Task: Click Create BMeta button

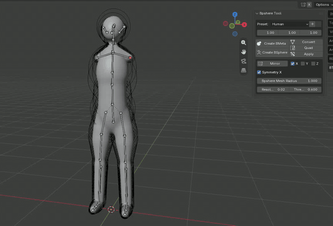Action: click(272, 44)
